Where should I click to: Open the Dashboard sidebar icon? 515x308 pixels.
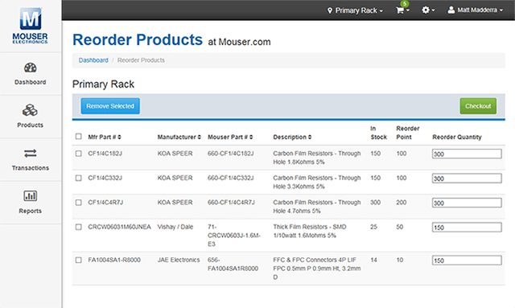click(31, 68)
